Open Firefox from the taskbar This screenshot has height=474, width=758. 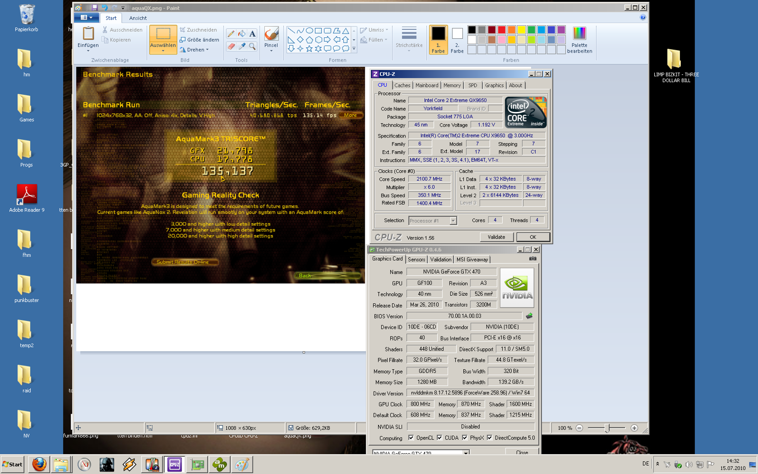pyautogui.click(x=39, y=465)
